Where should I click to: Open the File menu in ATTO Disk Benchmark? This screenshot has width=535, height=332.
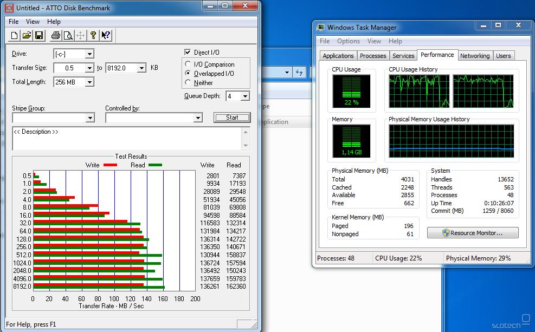click(14, 22)
